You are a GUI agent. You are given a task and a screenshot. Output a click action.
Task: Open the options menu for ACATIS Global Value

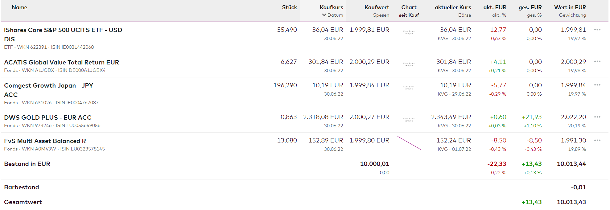click(x=597, y=62)
